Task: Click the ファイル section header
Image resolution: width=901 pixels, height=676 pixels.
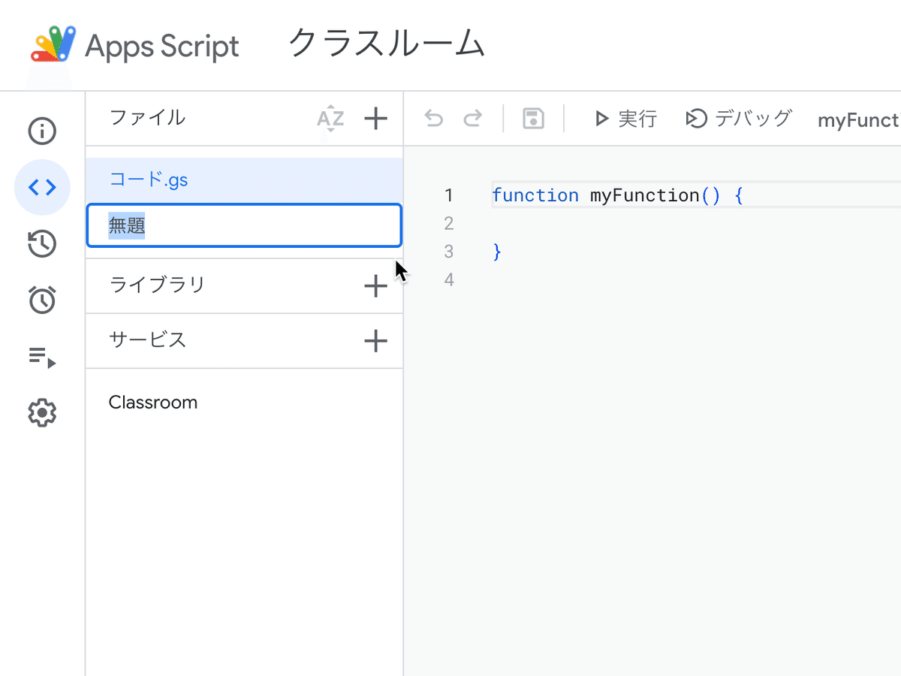Action: click(147, 118)
